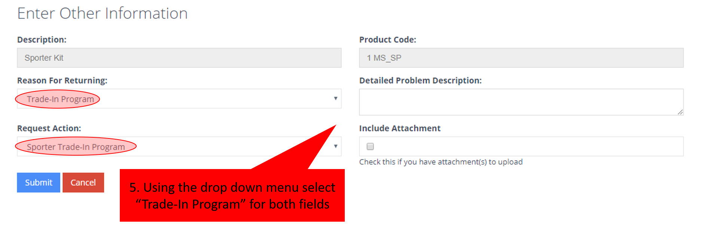Click the red step 5 instruction callout
Screen dimensions: 706x231
(232, 196)
